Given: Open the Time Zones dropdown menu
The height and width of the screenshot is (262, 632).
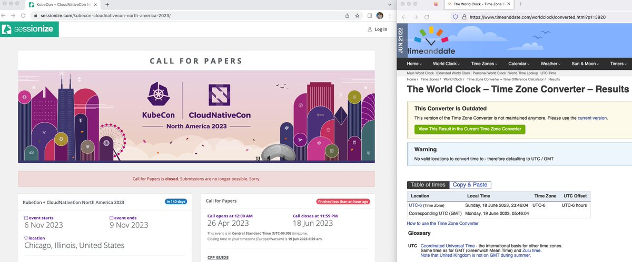Looking at the screenshot, I should click(x=485, y=64).
